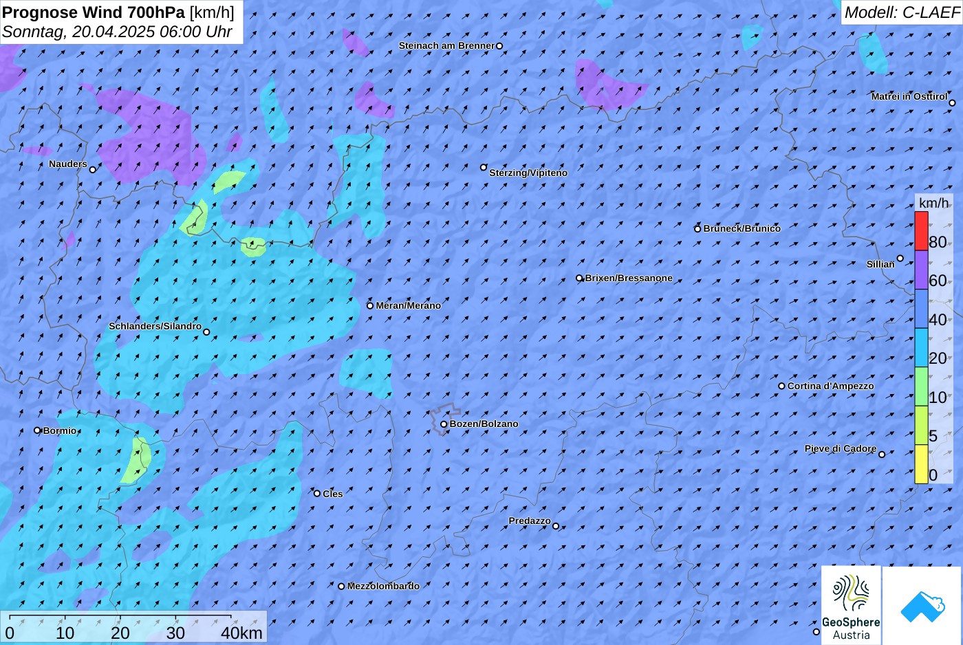Click the "km/h" heading above the legend
This screenshot has width=963, height=645.
(934, 203)
